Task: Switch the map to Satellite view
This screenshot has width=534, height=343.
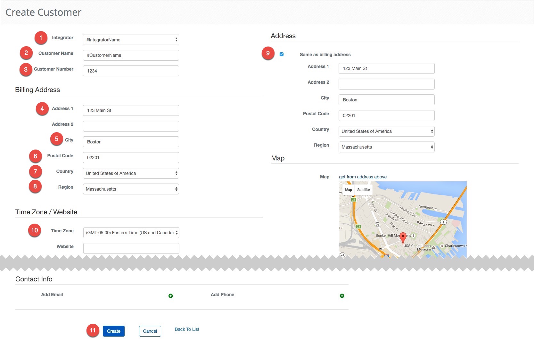Action: pos(364,190)
